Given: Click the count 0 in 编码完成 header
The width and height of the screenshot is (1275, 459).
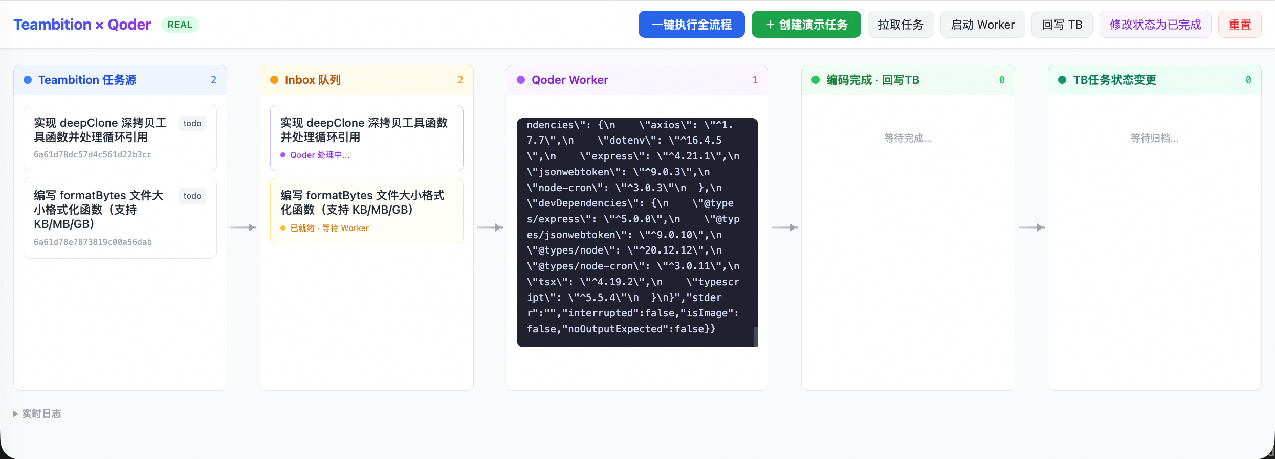Looking at the screenshot, I should [1002, 80].
